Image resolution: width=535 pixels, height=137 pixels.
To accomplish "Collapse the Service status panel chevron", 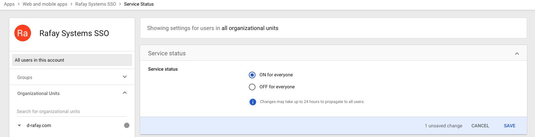I will [x=517, y=53].
